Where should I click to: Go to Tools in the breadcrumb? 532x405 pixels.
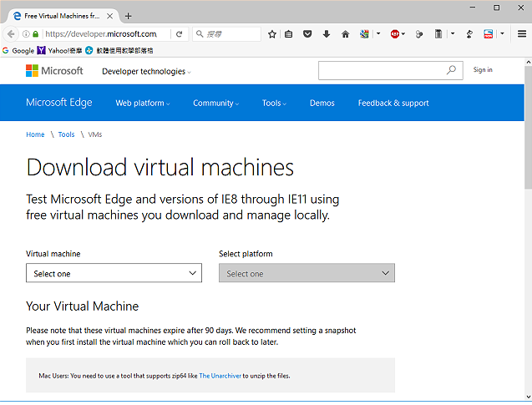(x=66, y=134)
